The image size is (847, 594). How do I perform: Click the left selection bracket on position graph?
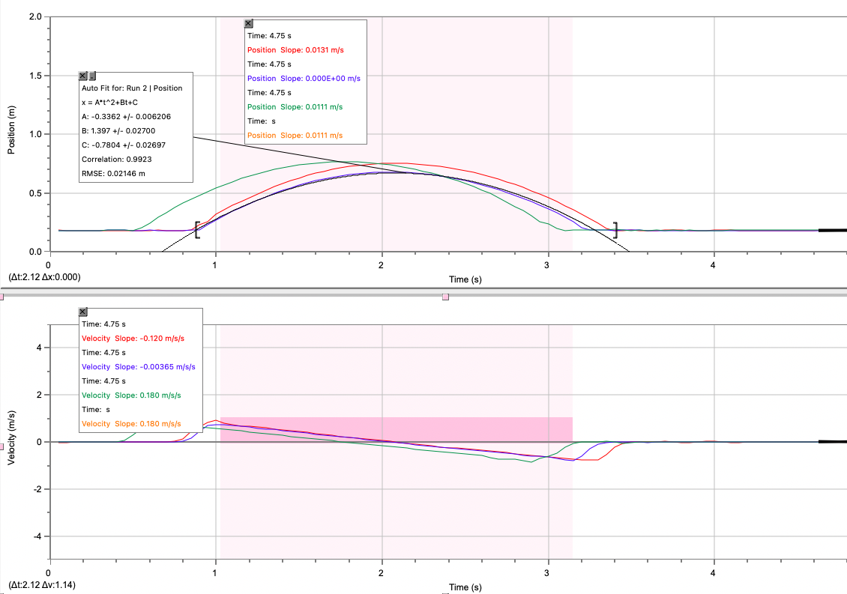click(x=196, y=230)
